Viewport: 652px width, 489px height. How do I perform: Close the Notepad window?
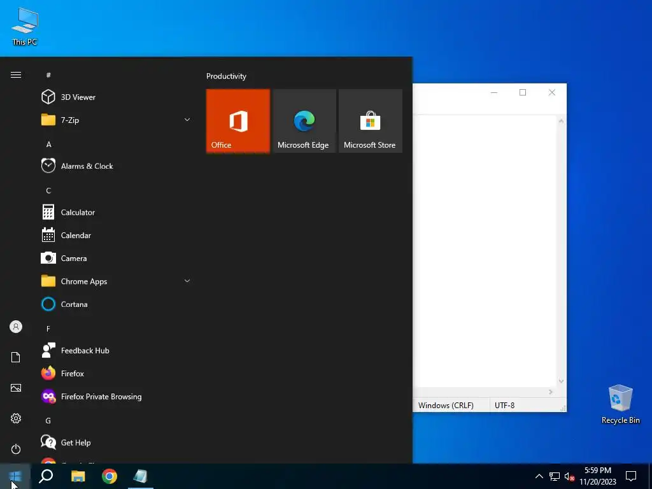(x=552, y=92)
